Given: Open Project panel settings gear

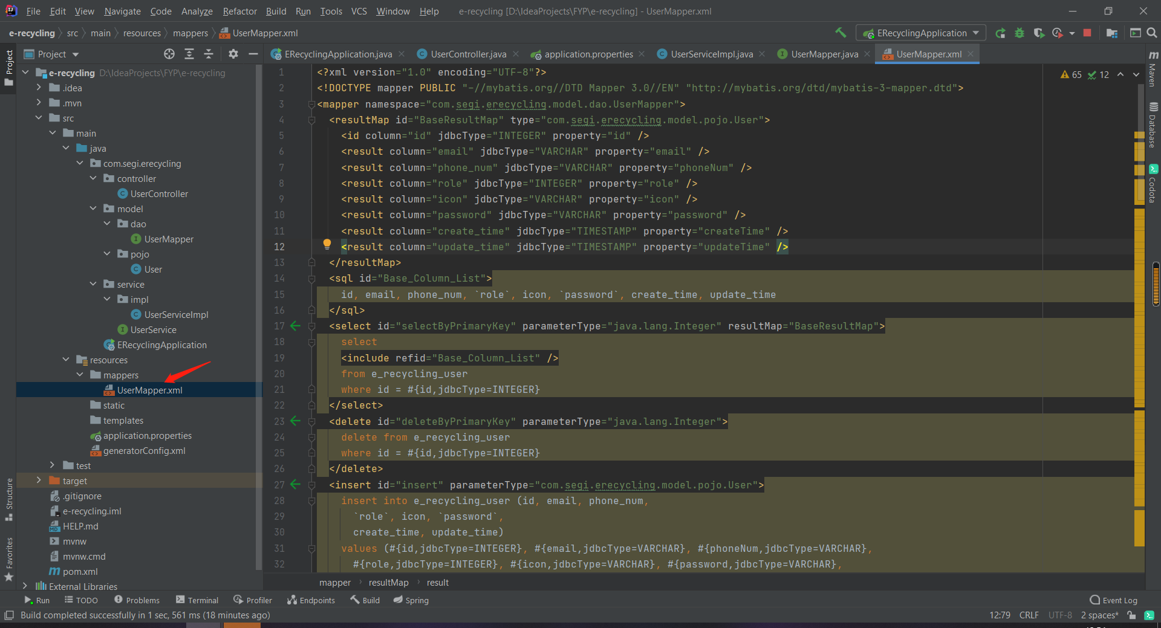Looking at the screenshot, I should pyautogui.click(x=233, y=54).
